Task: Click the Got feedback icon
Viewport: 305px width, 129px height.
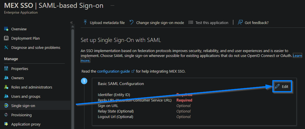Action: tap(240, 23)
